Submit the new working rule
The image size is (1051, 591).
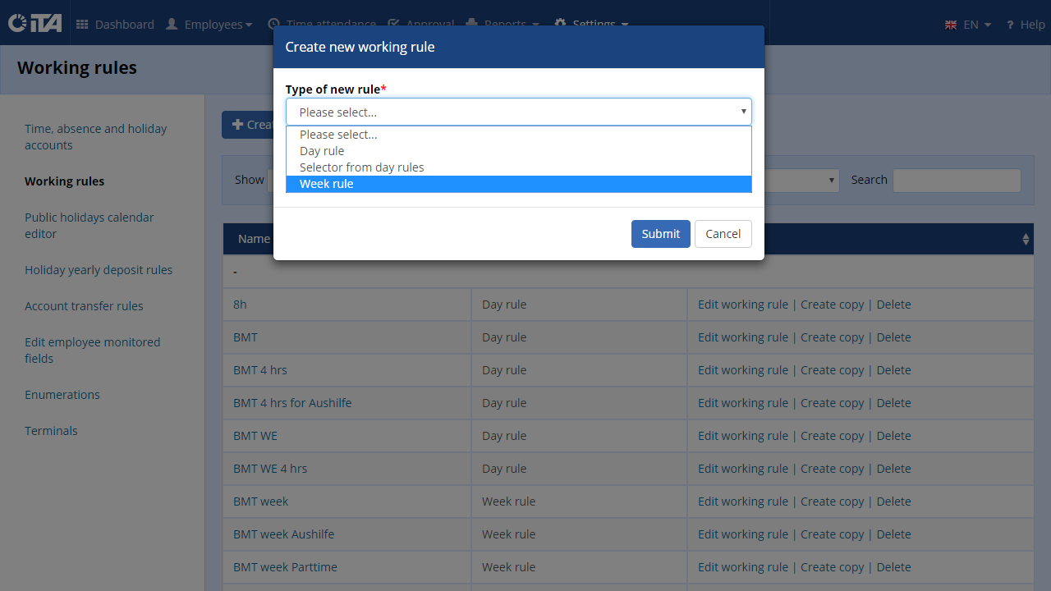[x=661, y=234]
